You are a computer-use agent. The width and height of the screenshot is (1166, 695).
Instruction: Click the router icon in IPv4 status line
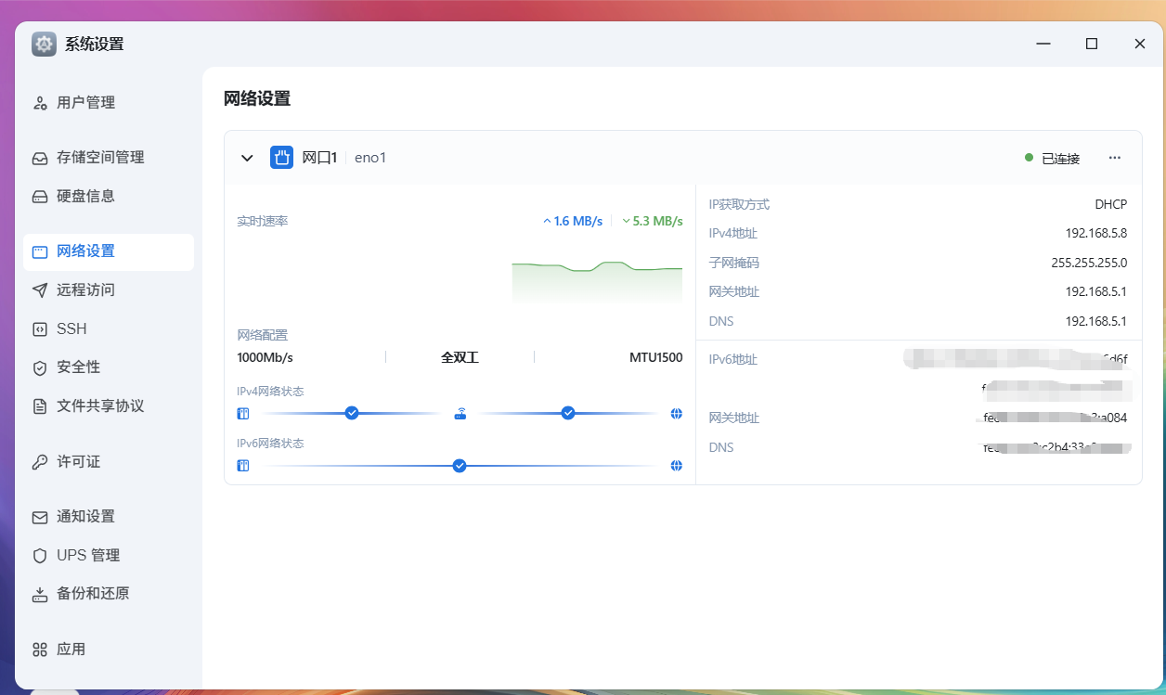460,413
